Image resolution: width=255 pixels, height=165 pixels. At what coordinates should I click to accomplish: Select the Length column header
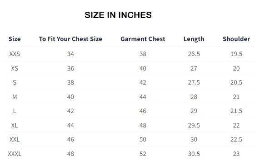pyautogui.click(x=194, y=39)
